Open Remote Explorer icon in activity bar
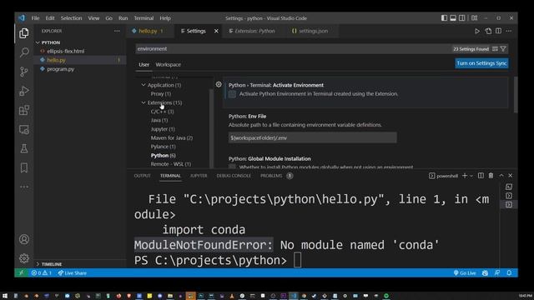 [24, 129]
